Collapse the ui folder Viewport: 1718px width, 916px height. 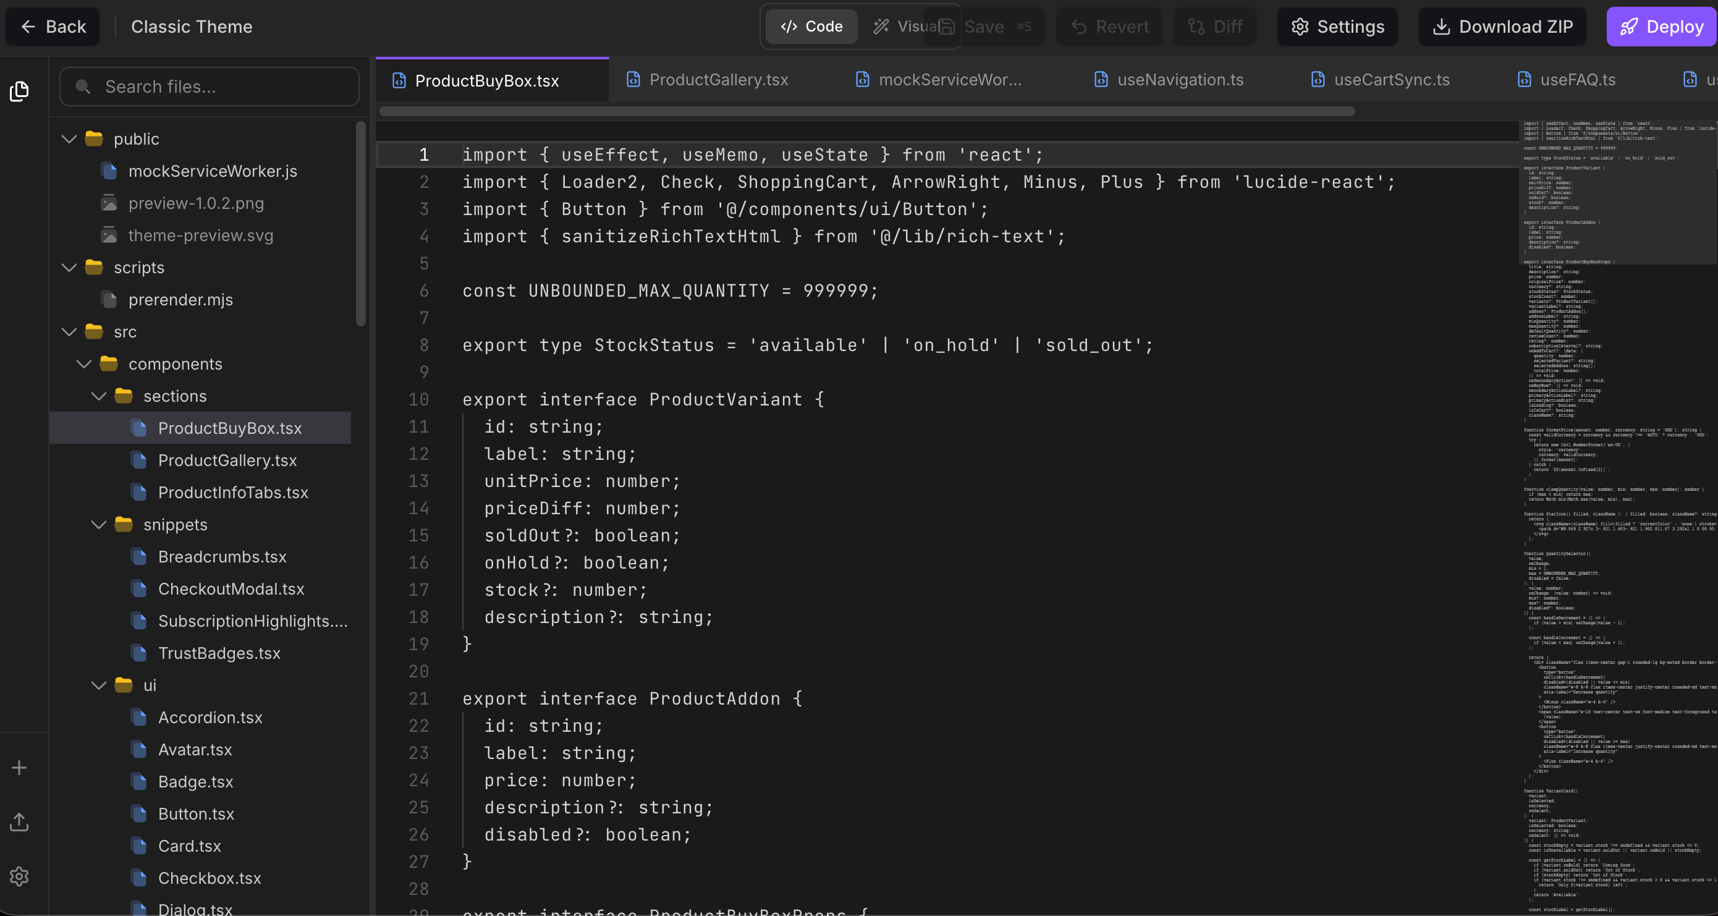(99, 685)
